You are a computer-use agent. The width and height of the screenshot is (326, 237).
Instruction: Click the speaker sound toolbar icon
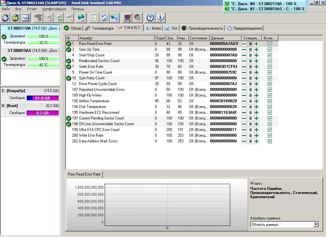pos(137,18)
